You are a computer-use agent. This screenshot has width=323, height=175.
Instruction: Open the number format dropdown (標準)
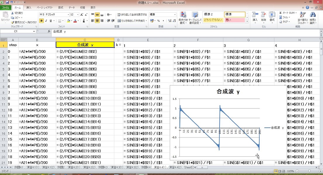point(175,15)
